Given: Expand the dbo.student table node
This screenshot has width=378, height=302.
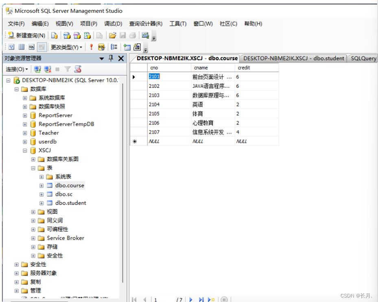Looking at the screenshot, I should (x=42, y=203).
